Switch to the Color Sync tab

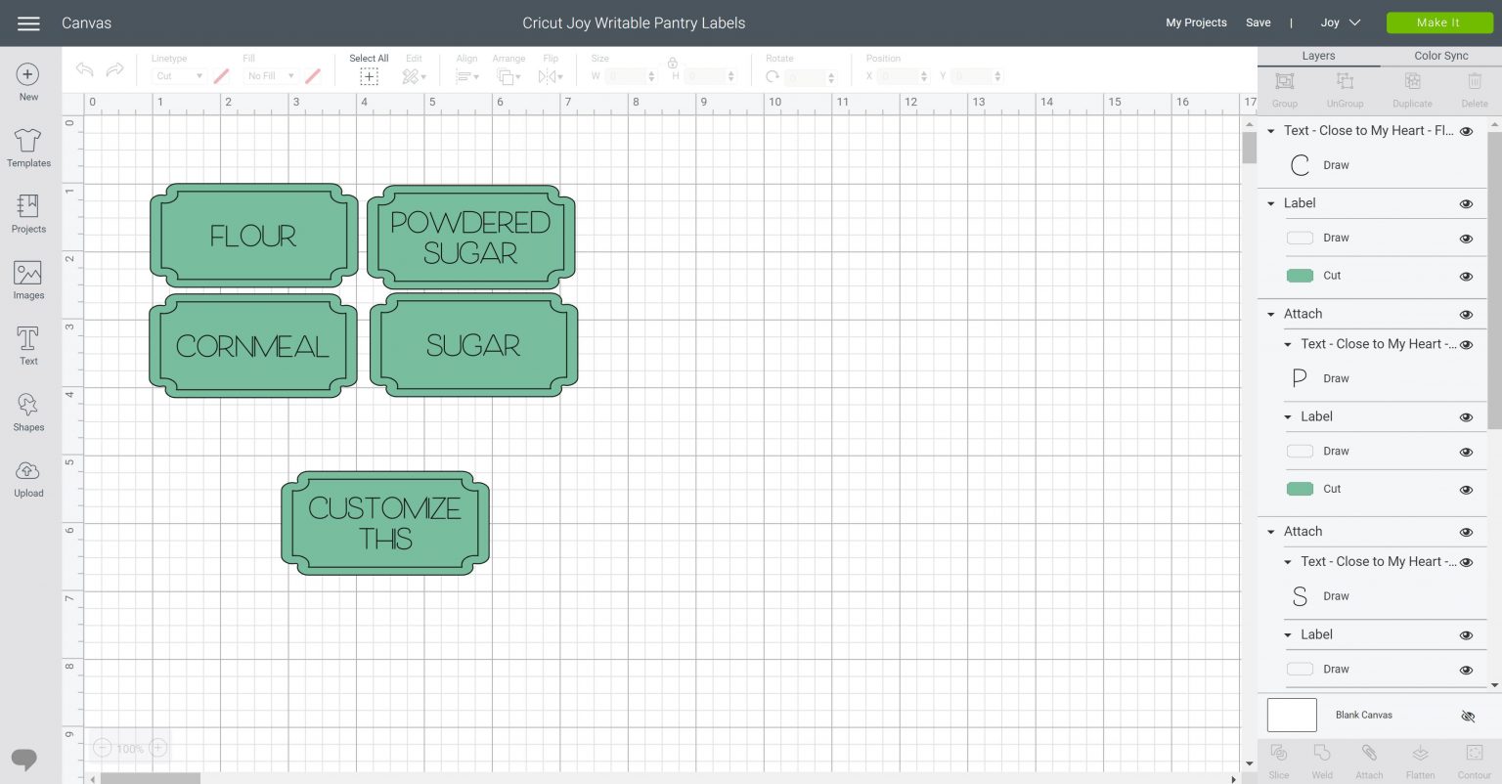[1440, 56]
